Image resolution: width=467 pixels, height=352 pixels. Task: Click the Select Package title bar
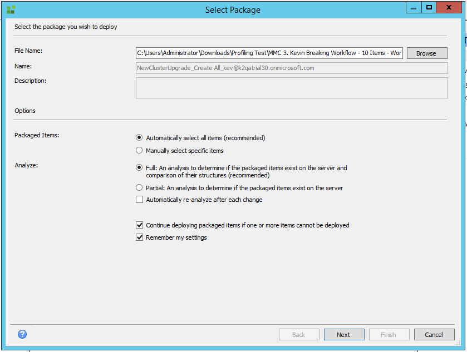click(x=233, y=9)
